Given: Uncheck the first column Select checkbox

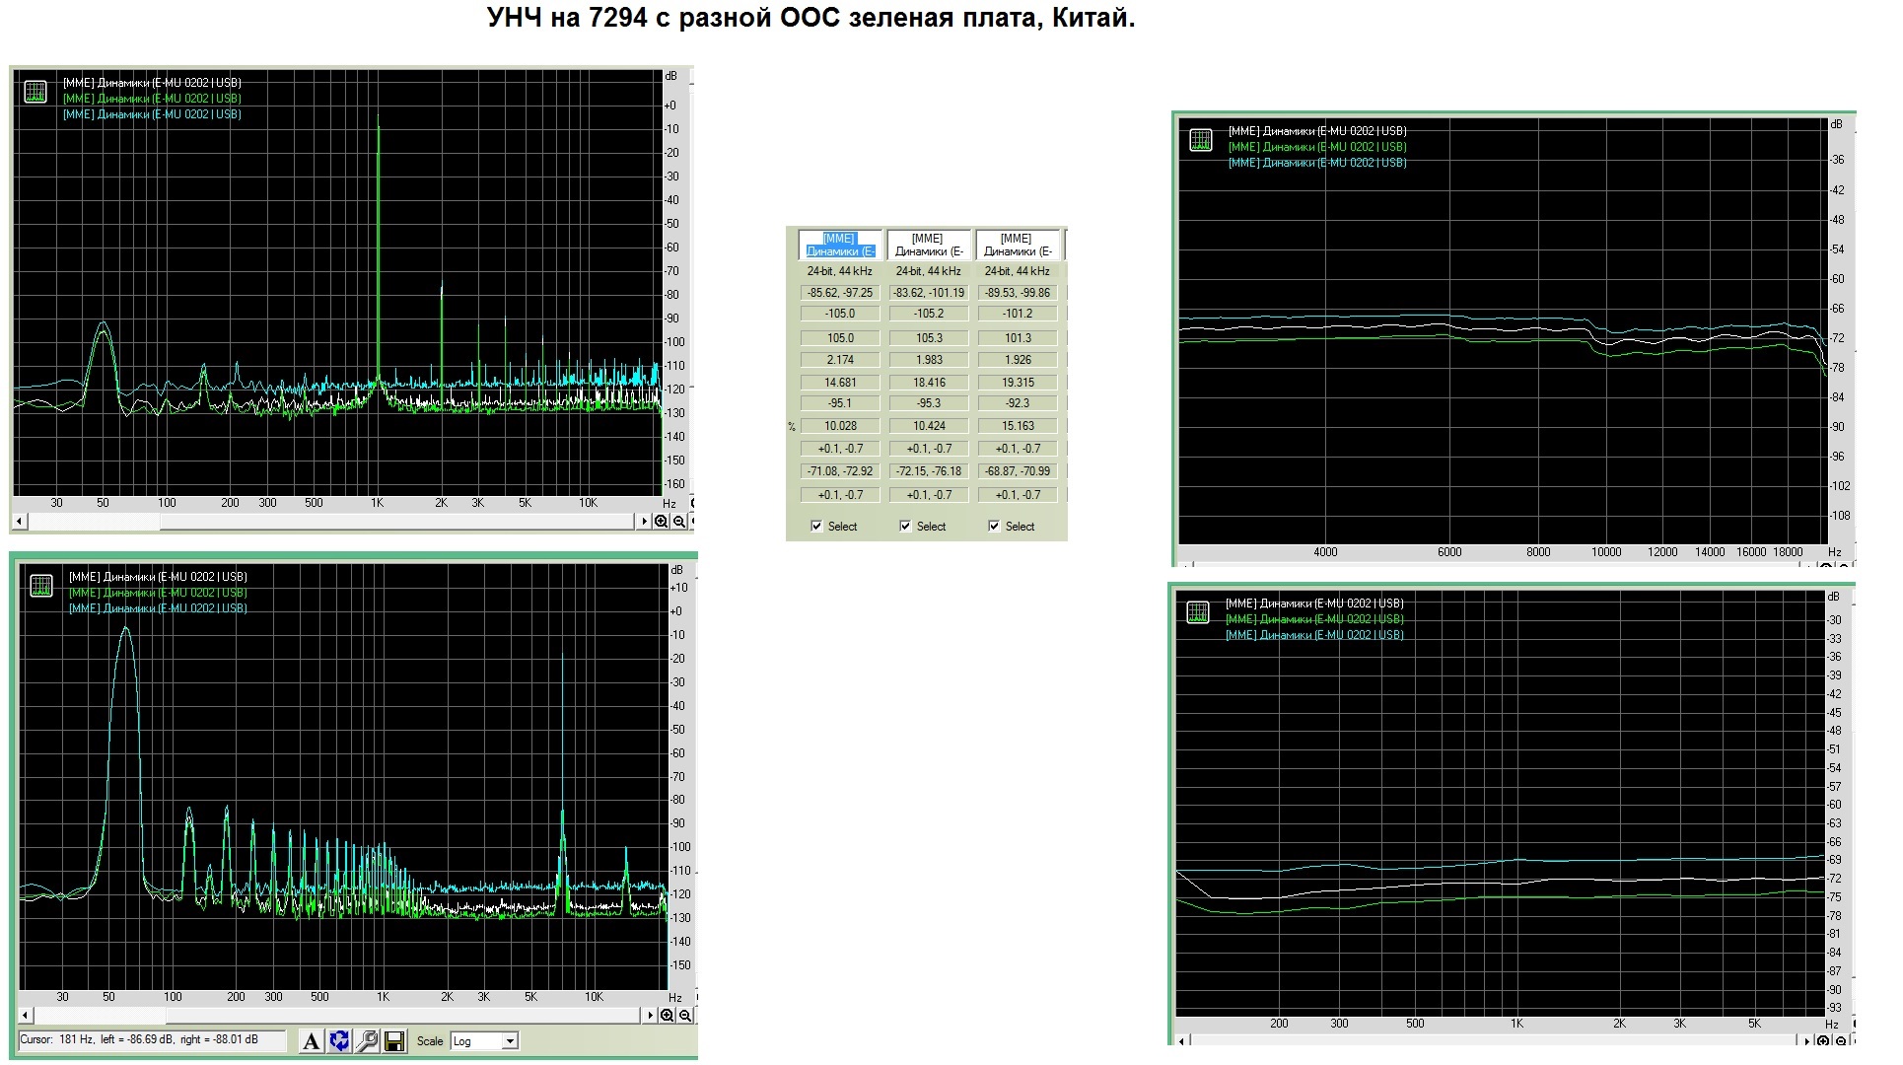Looking at the screenshot, I should click(816, 527).
